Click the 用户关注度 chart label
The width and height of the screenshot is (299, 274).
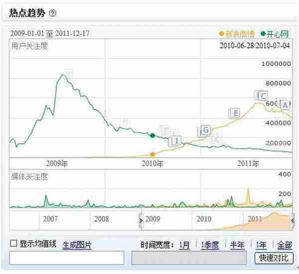[29, 46]
